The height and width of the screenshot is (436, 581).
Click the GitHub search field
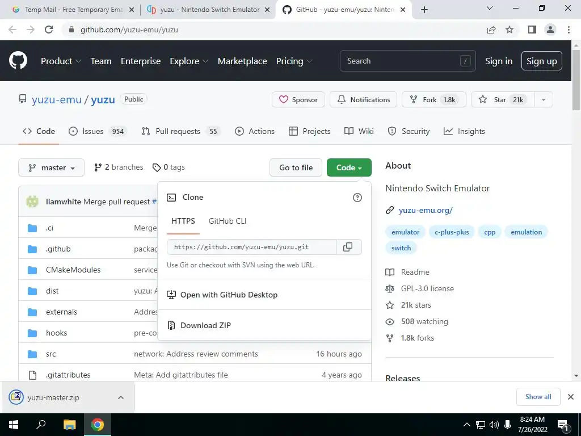click(407, 61)
